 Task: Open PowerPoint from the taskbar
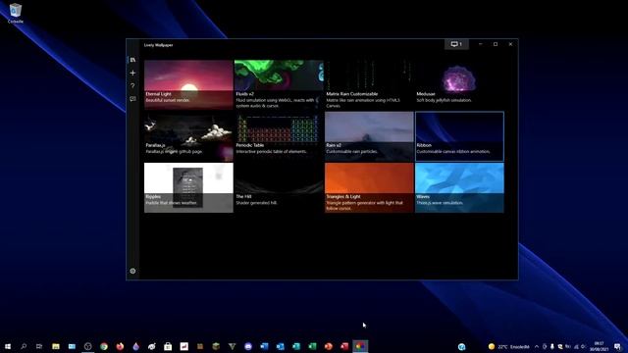329,346
